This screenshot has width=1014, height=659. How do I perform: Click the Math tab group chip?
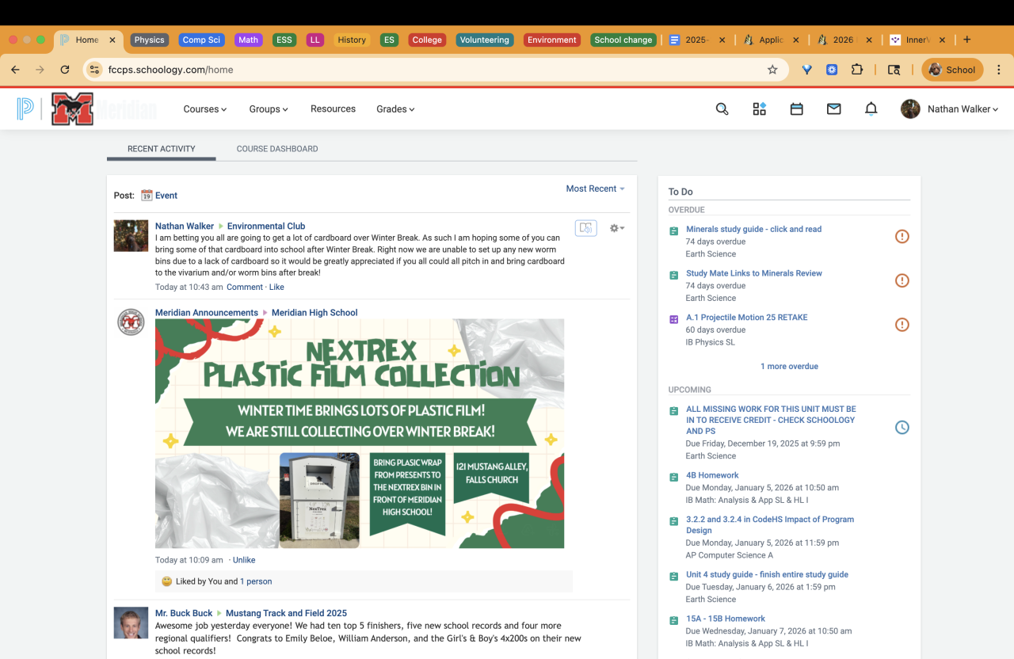click(x=249, y=40)
